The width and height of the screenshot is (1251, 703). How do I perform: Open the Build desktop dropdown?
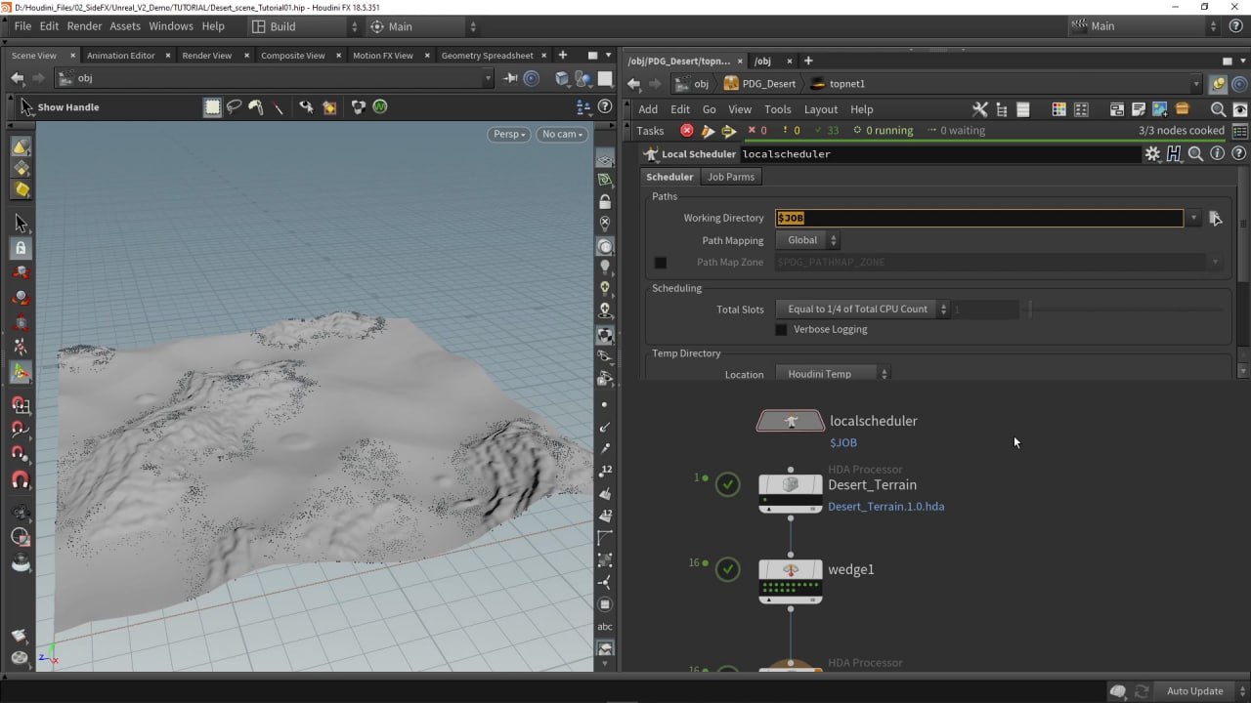pos(305,26)
